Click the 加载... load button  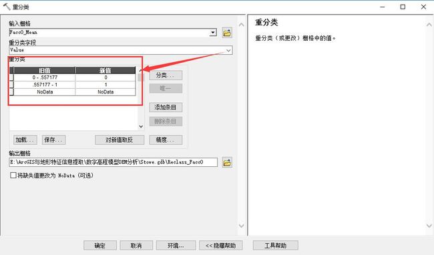[x=25, y=140]
